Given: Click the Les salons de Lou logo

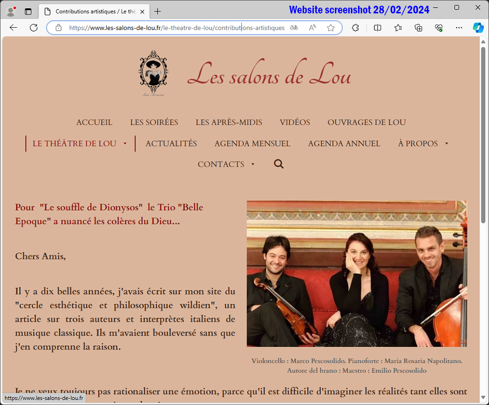Looking at the screenshot, I should (153, 73).
